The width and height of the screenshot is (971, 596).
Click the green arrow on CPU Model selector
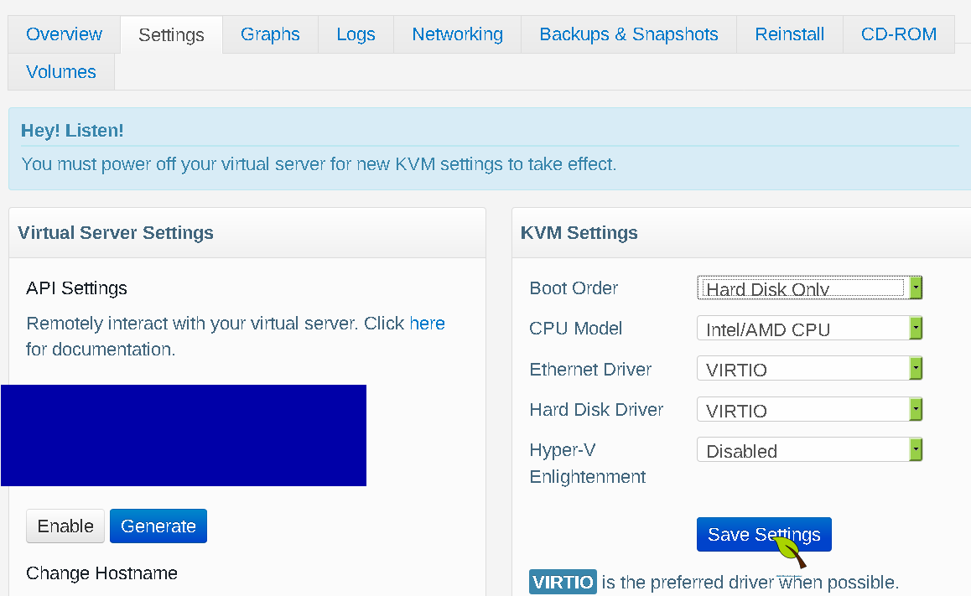[x=916, y=328]
